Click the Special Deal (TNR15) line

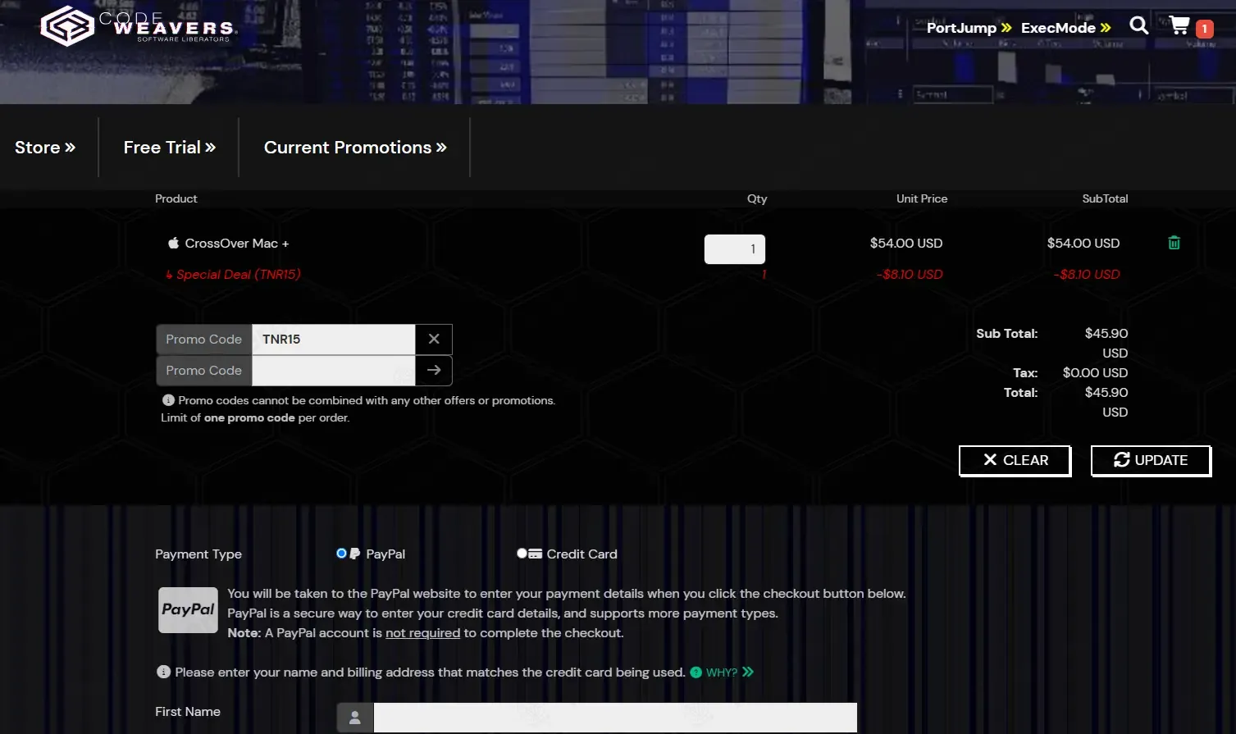233,275
